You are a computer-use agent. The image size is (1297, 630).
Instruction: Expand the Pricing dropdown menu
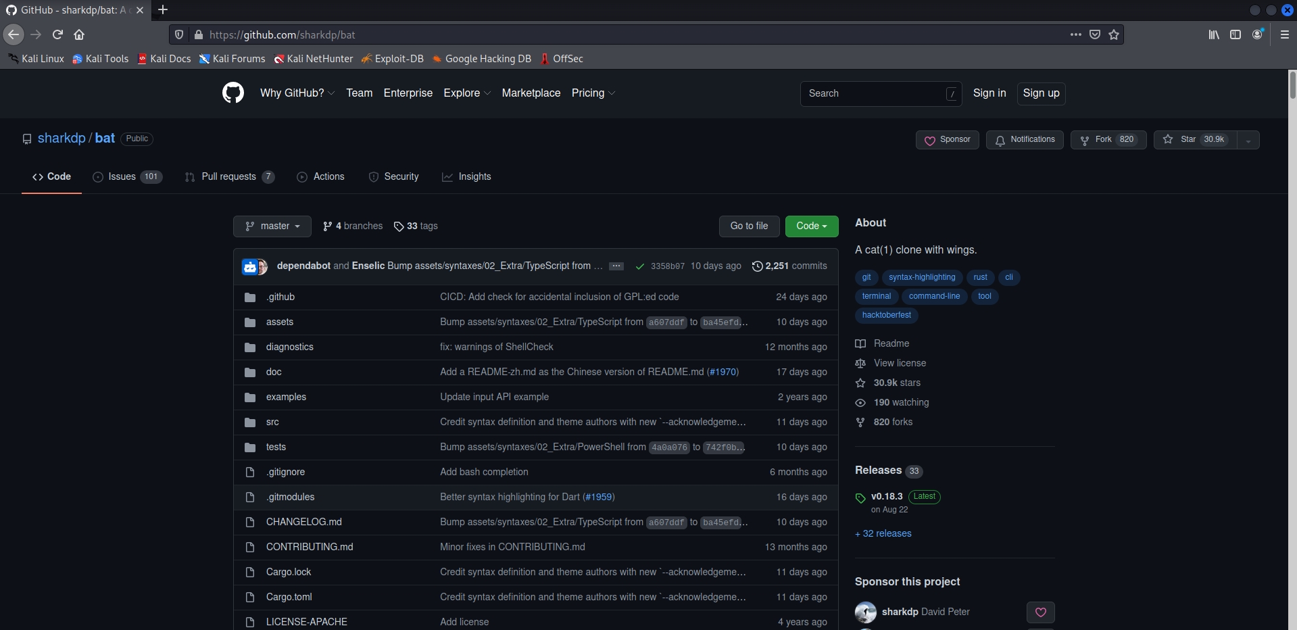(593, 93)
